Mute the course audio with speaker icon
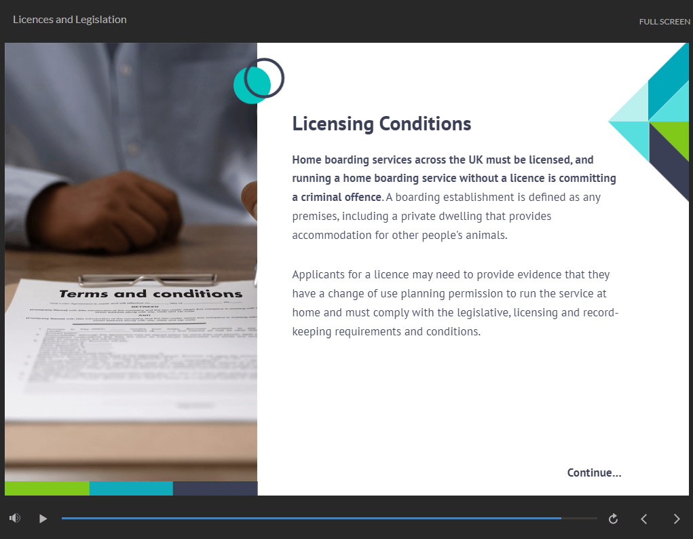Screen dimensions: 693x539 [15, 519]
